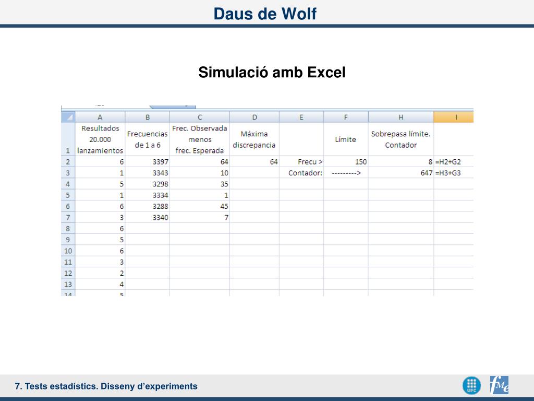Select column C header
The height and width of the screenshot is (401, 534).
pyautogui.click(x=200, y=117)
